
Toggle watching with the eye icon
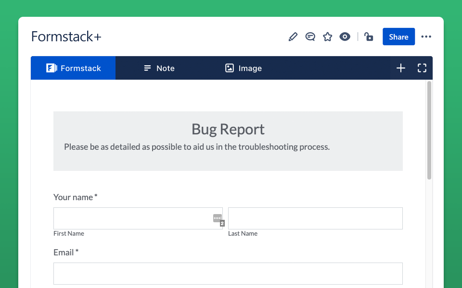(x=345, y=37)
